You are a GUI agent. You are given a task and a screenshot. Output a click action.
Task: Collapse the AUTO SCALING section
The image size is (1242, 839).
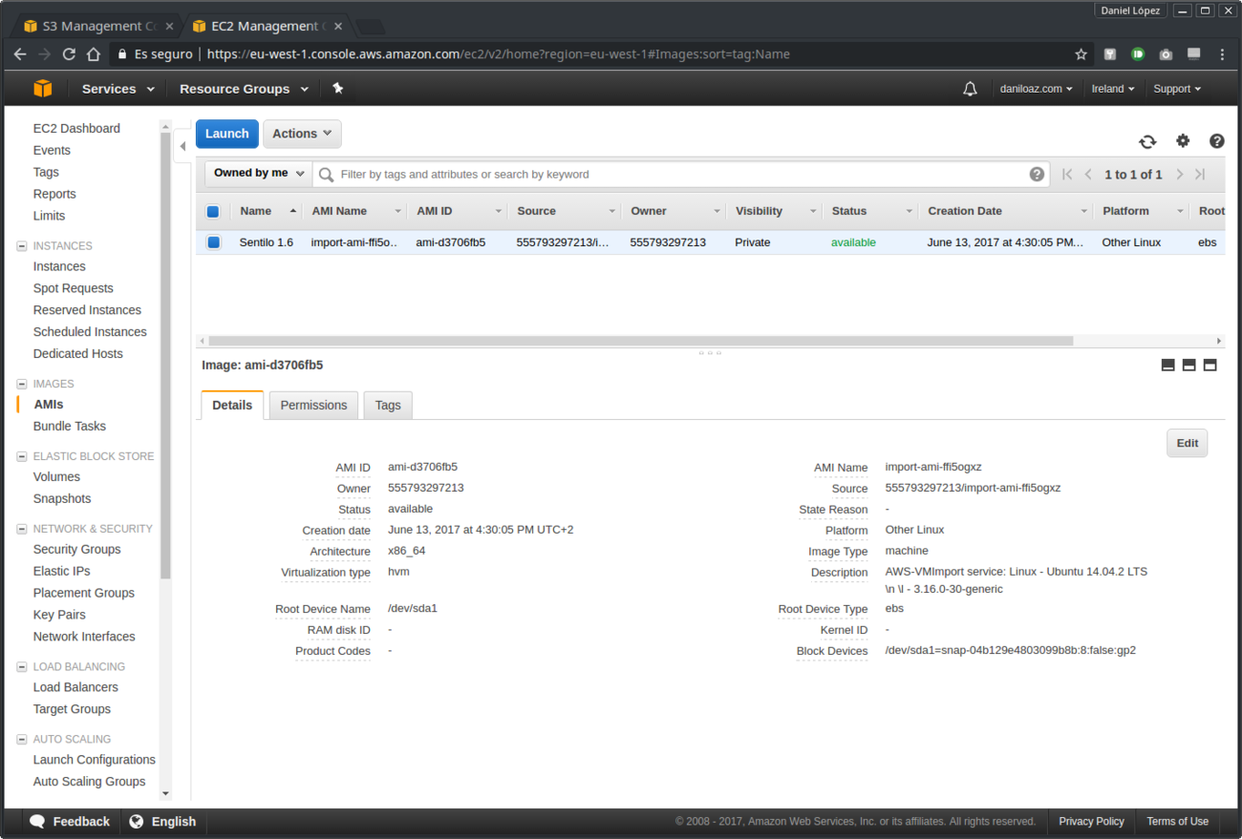coord(22,740)
